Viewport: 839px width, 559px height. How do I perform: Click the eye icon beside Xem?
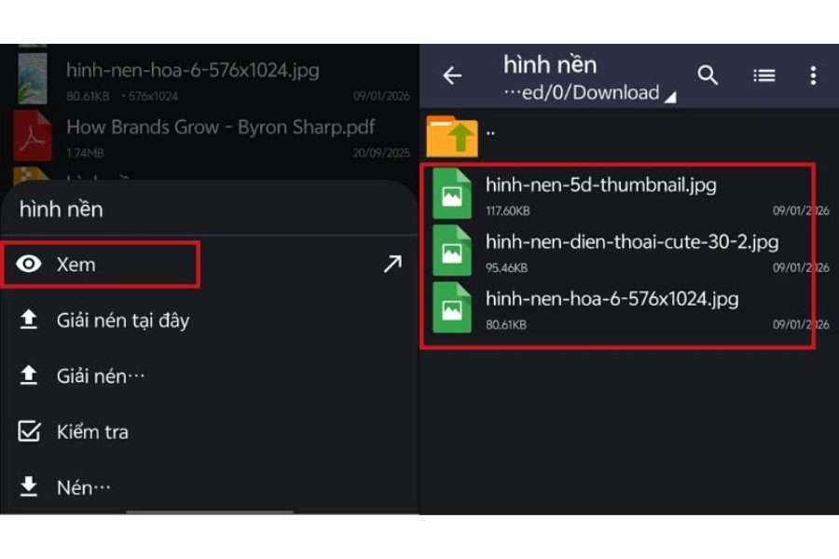coord(29,264)
